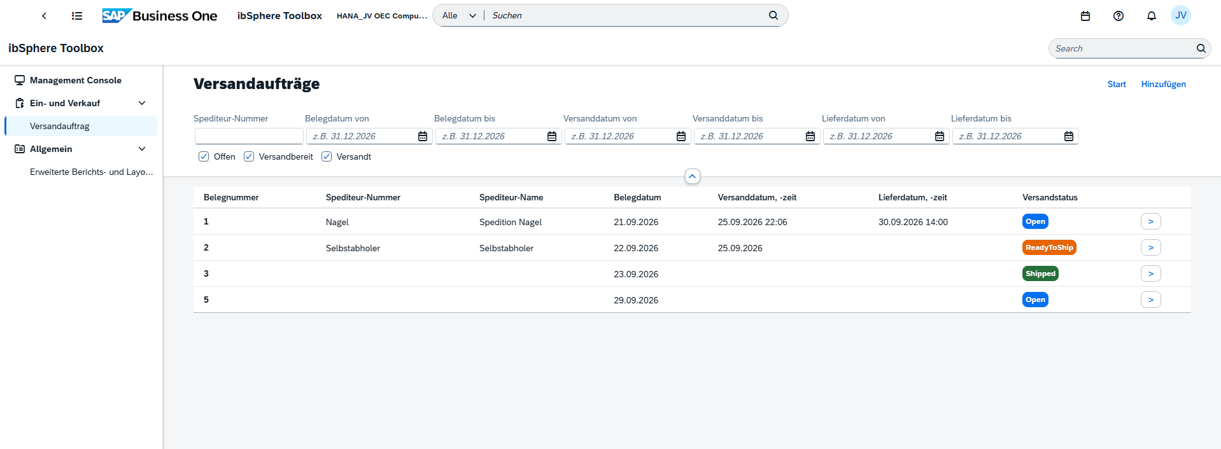Open notifications bell
This screenshot has width=1221, height=449.
(1152, 16)
